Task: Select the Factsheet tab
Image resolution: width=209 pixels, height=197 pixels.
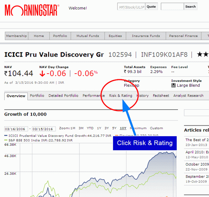Action: 161,96
